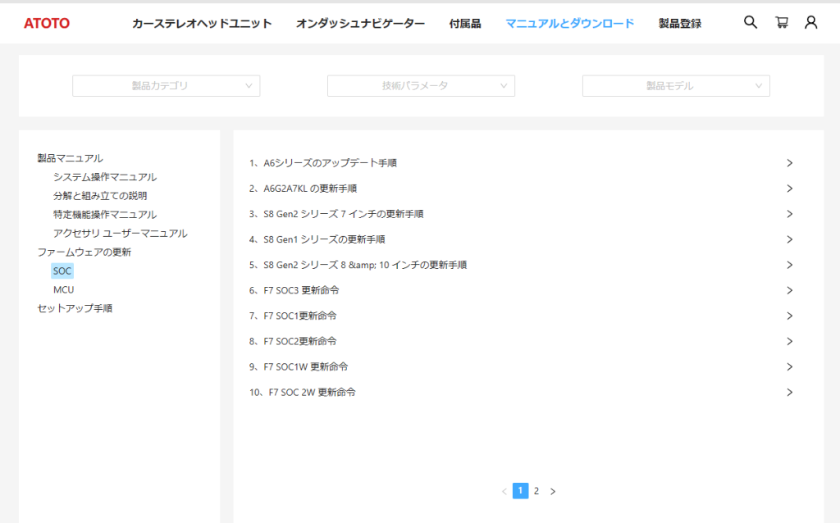Click the next page arrow

pos(553,491)
